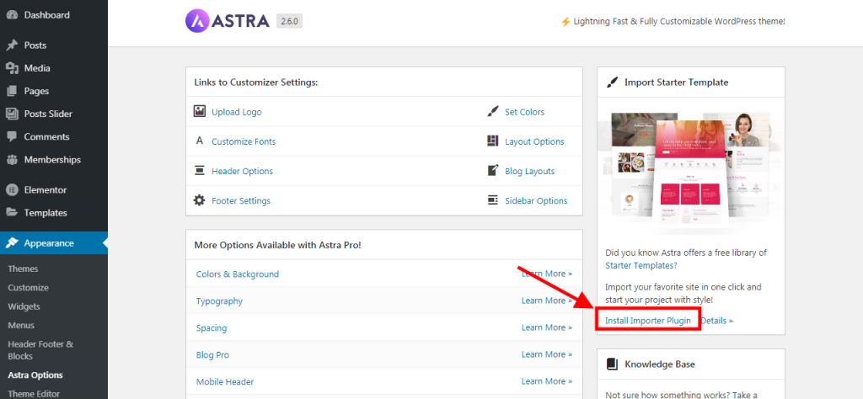Viewport: 863px width, 399px height.
Task: Click the Layout Options grid icon
Action: (492, 141)
